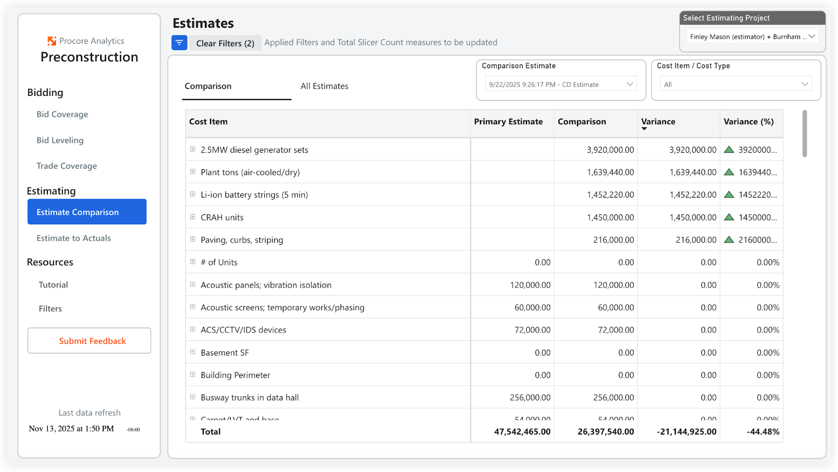The height and width of the screenshot is (472, 838).
Task: Click the Clear Filters button
Action: click(x=225, y=43)
